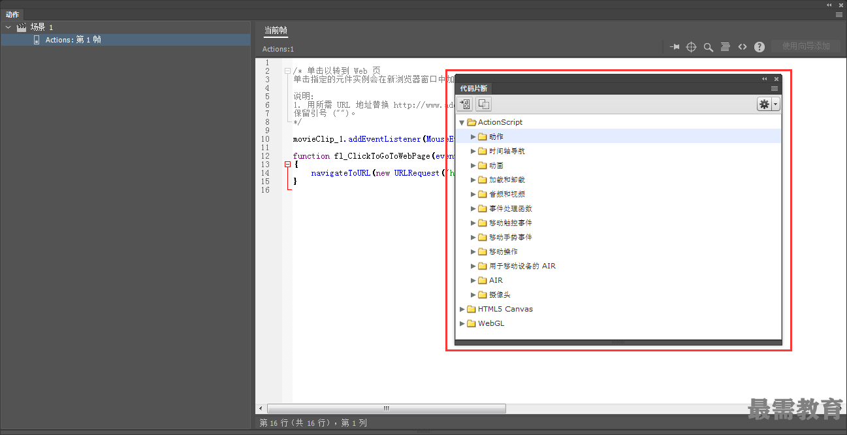The width and height of the screenshot is (847, 435).
Task: Open the Find magnifier tool
Action: [709, 47]
